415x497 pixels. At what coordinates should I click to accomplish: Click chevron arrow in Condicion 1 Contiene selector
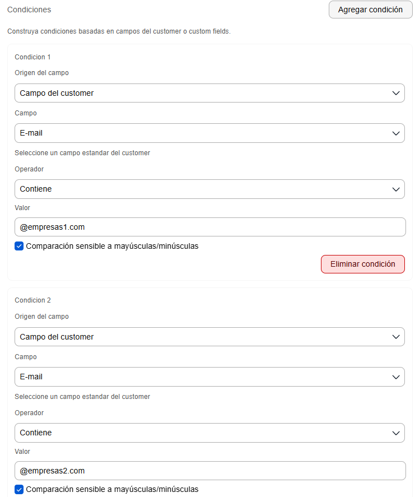[x=395, y=189]
